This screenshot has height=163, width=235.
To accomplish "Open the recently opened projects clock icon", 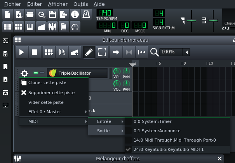I will click(41, 14).
